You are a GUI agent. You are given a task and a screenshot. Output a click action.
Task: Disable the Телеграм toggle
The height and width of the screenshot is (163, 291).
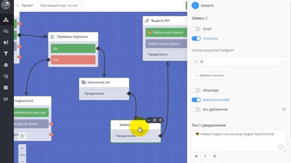(196, 38)
